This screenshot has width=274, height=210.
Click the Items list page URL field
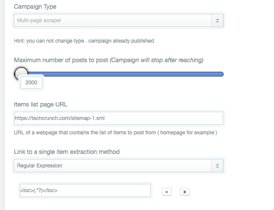coord(118,118)
